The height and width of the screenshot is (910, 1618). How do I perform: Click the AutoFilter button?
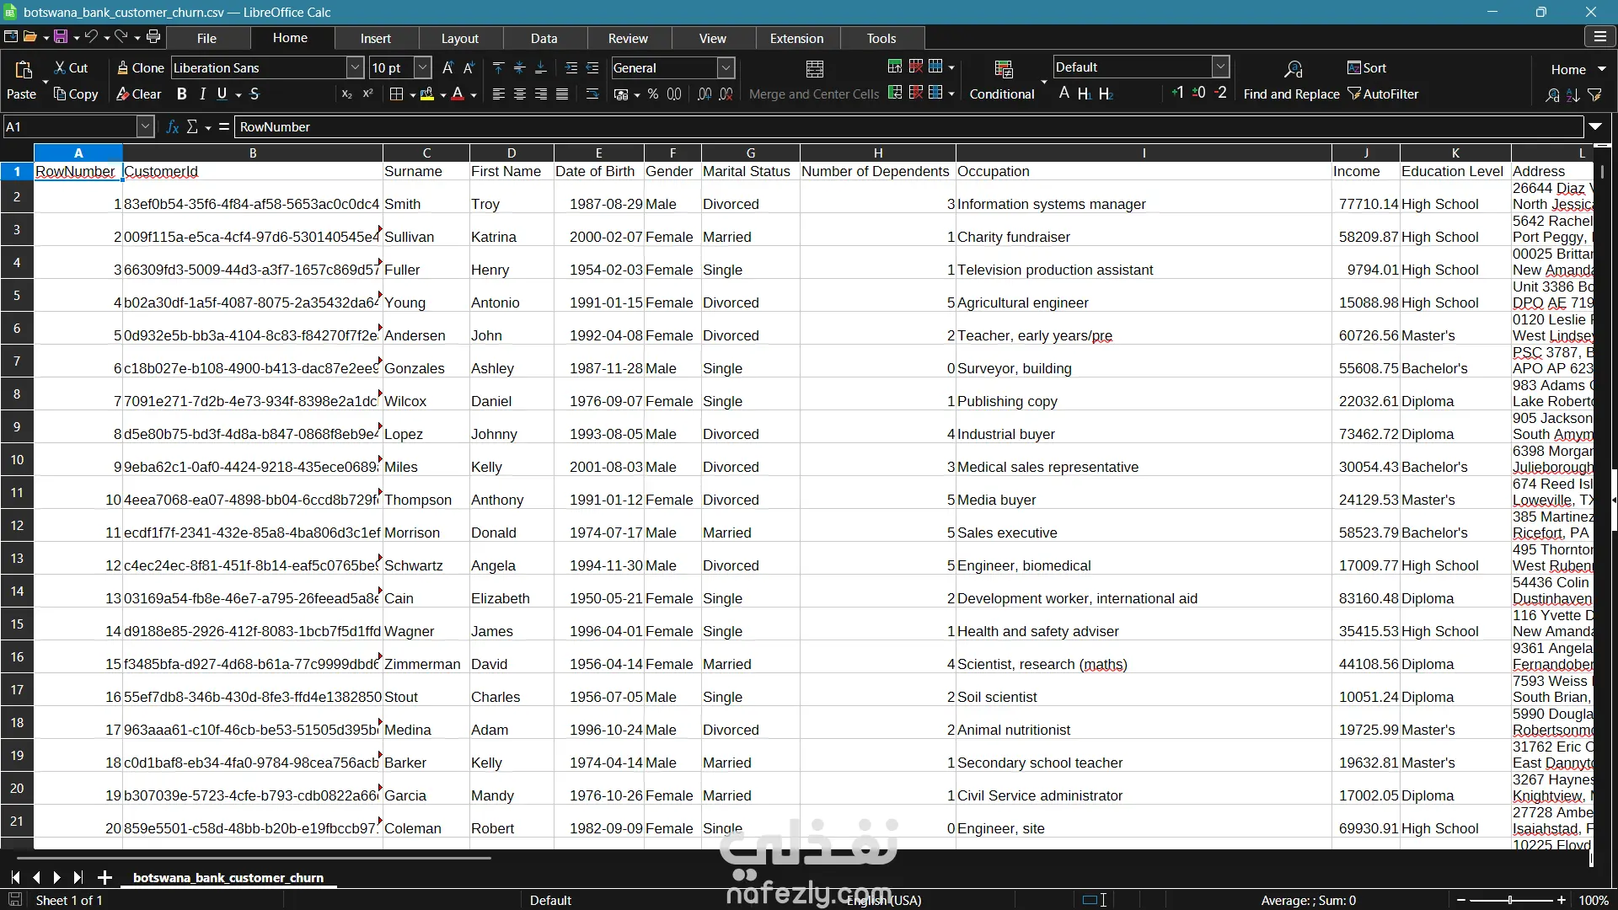(x=1383, y=94)
